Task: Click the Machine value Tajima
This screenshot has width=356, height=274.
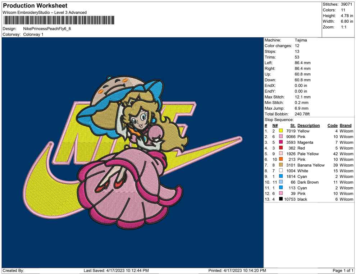Action: (x=301, y=40)
